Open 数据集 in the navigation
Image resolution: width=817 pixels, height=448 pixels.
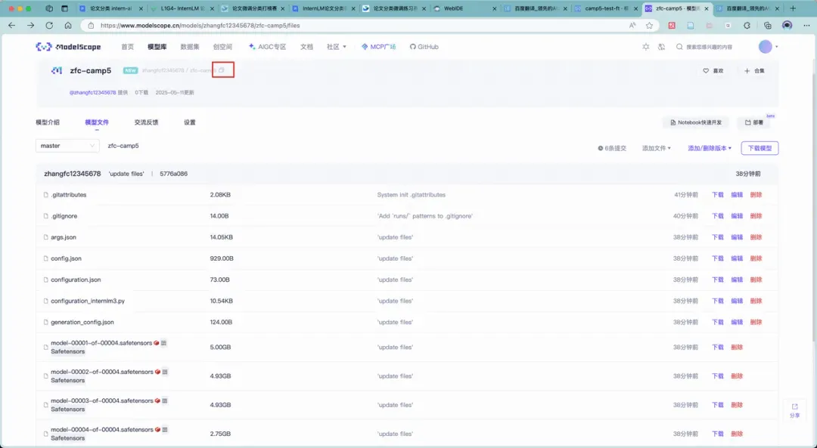190,47
